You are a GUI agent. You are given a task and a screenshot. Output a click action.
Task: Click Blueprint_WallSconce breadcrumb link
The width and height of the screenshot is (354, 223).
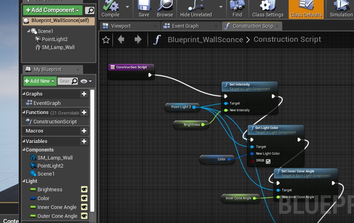[x=205, y=40]
